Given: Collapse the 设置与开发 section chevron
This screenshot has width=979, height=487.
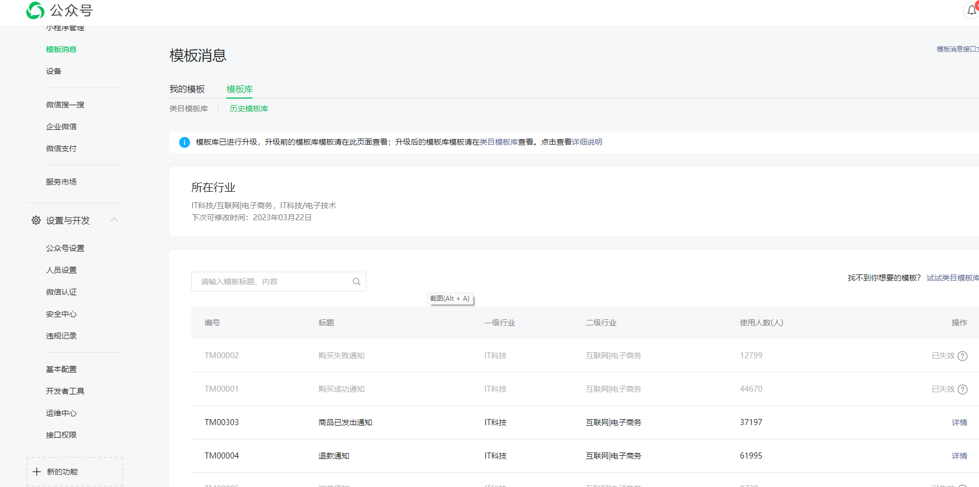Looking at the screenshot, I should coord(114,220).
